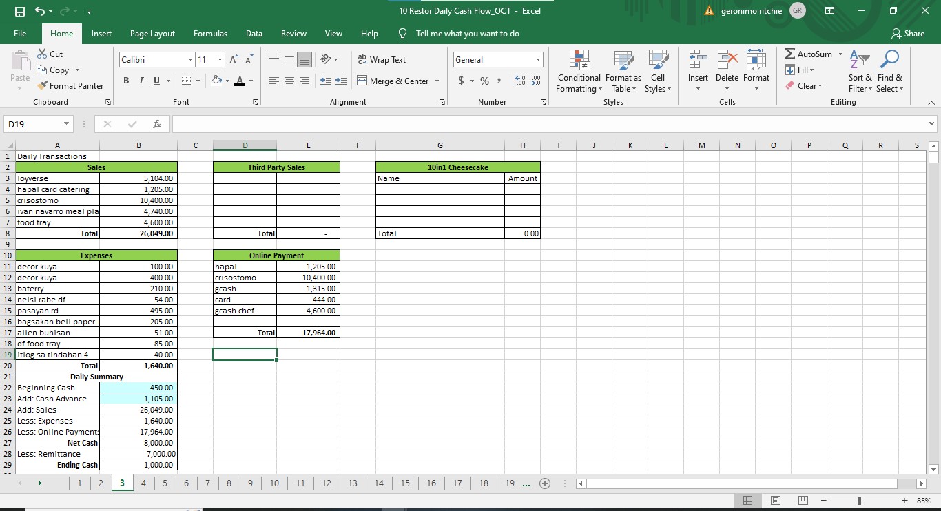The width and height of the screenshot is (941, 511).
Task: Zoom in with the plus button
Action: tap(905, 501)
